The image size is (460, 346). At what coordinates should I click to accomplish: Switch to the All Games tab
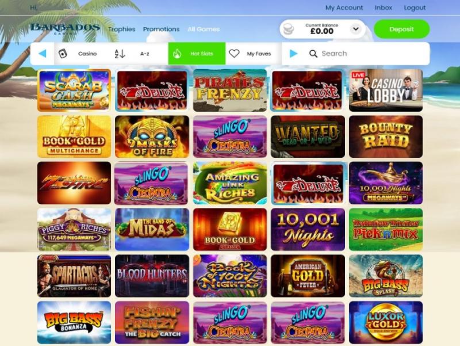pyautogui.click(x=204, y=29)
